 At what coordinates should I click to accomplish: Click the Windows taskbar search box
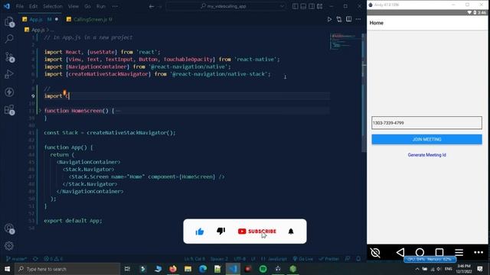67,269
